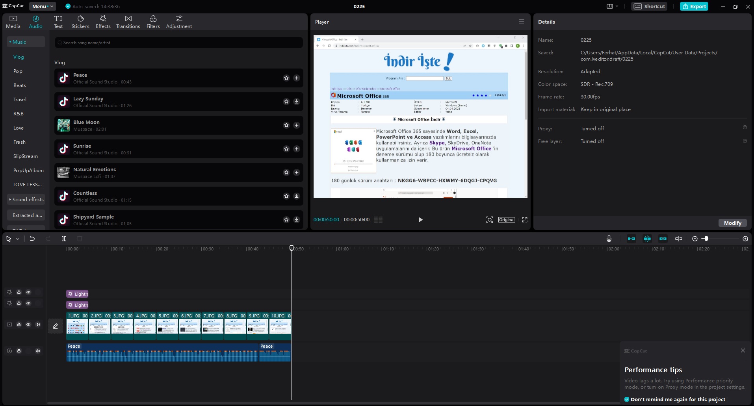This screenshot has width=754, height=406.
Task: Collapse the Music category
Action: pyautogui.click(x=26, y=42)
